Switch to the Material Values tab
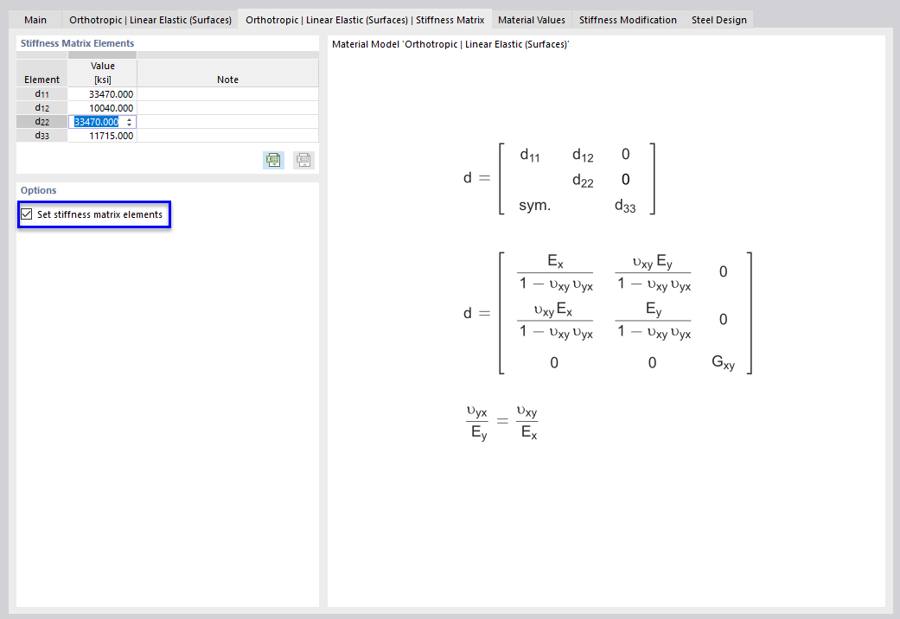Viewport: 900px width, 619px height. (x=531, y=18)
